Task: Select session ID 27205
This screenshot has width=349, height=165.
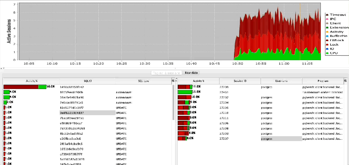Action: point(224,108)
